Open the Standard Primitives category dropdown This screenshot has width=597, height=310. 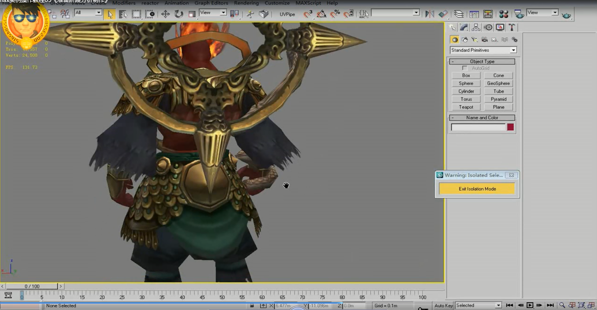coord(483,50)
